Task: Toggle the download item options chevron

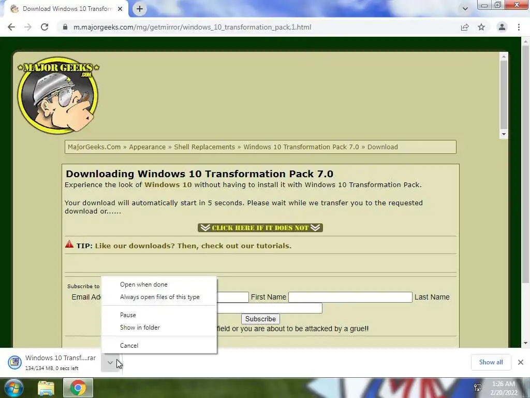Action: pos(110,362)
